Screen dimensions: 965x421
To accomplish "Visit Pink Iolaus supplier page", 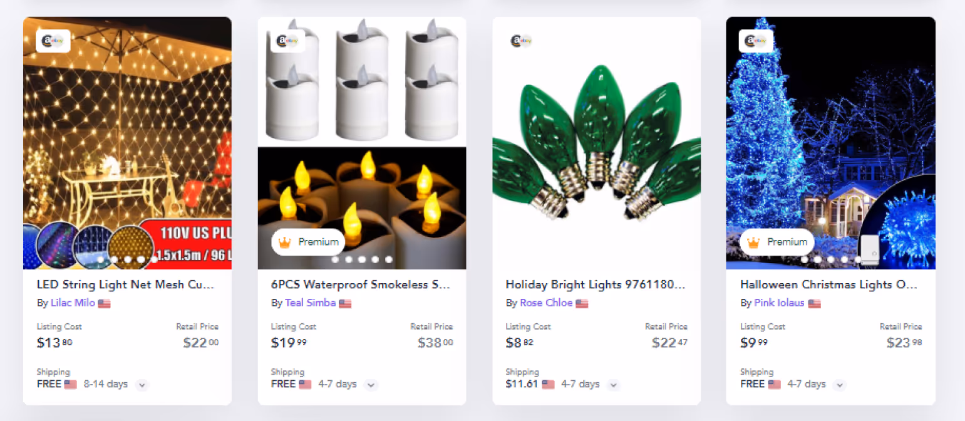I will pos(779,303).
